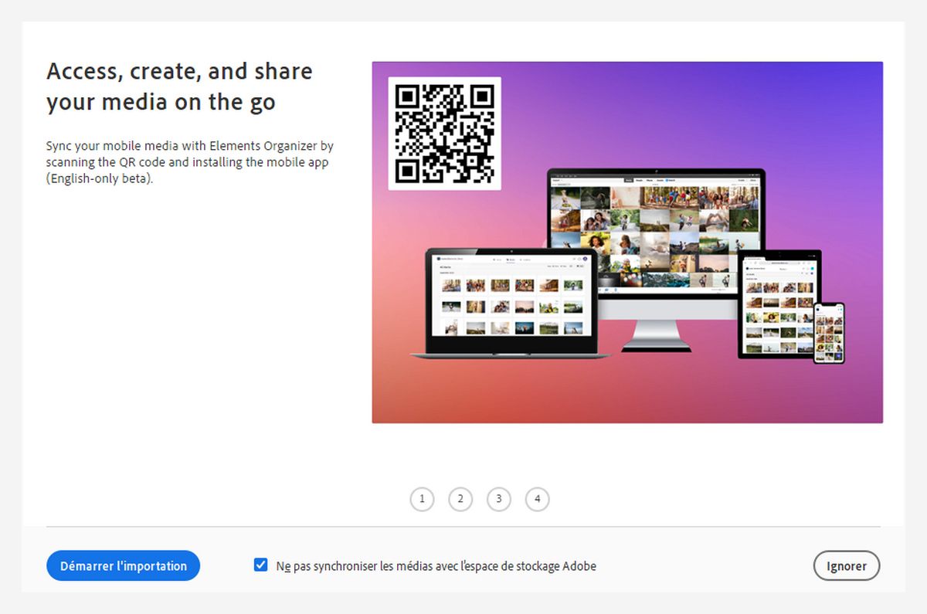Go to slide 4 page indicator
927x614 pixels.
pyautogui.click(x=538, y=499)
